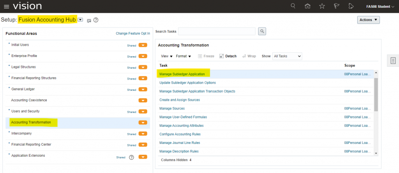
Task: Open the Watchlist flag icon
Action: [x=336, y=6]
